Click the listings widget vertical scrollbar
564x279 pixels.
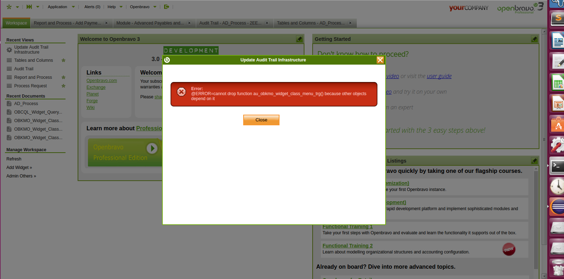coord(536,220)
